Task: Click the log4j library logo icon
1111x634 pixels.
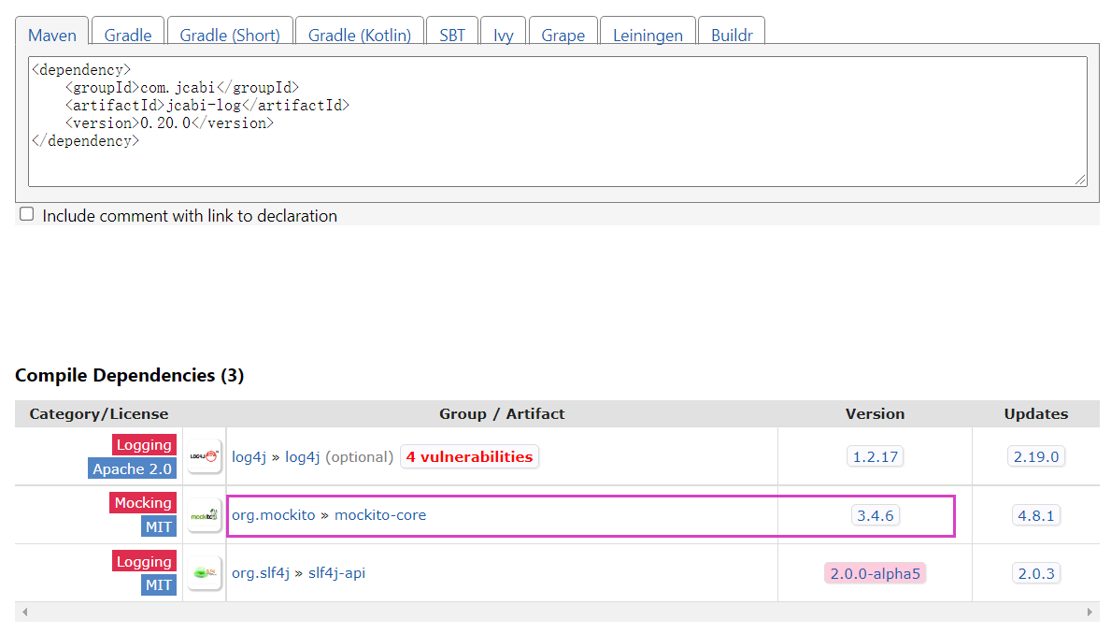Action: (205, 456)
